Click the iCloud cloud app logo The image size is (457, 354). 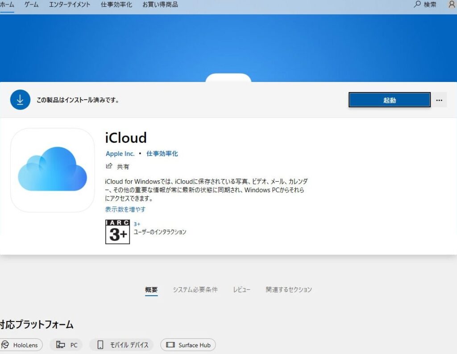pos(53,170)
